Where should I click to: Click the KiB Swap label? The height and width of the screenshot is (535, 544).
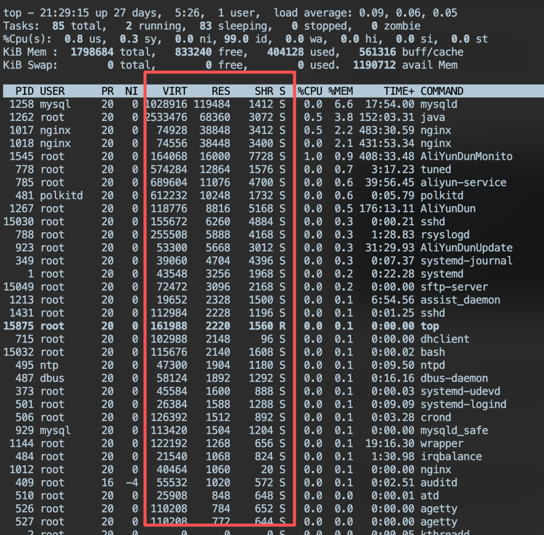(30, 65)
